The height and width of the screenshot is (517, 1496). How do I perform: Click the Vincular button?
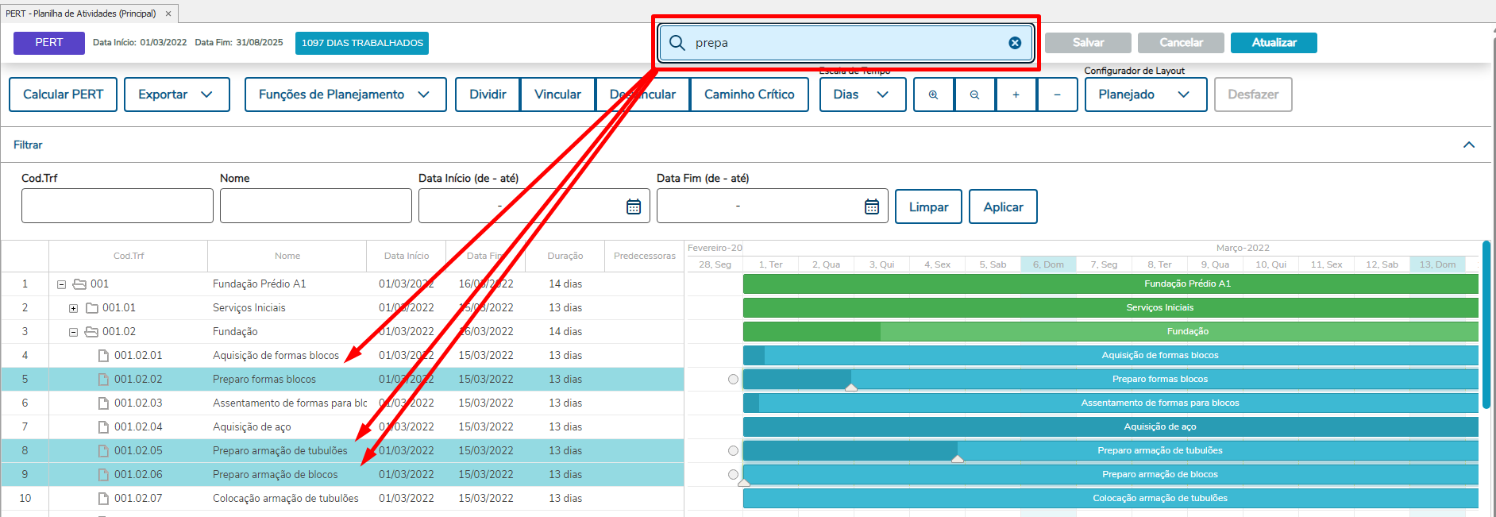557,95
